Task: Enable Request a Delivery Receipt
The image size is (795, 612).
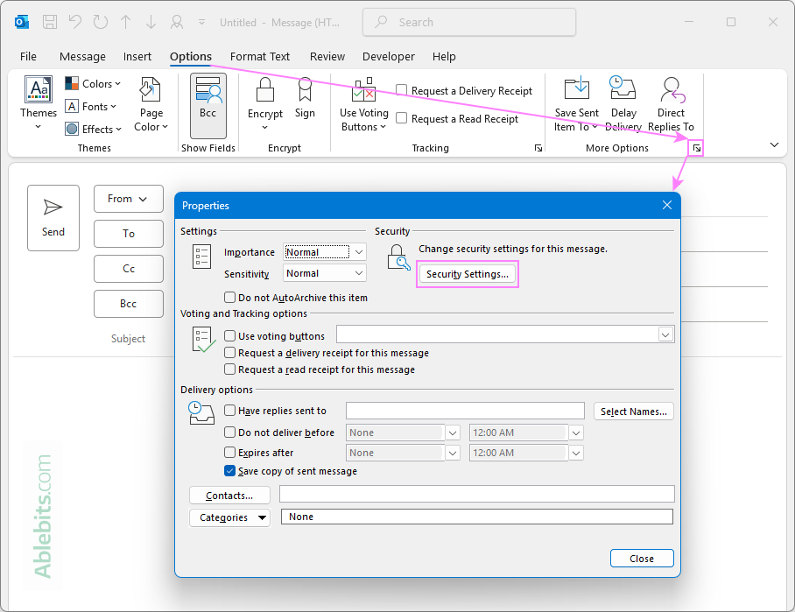Action: pos(402,90)
